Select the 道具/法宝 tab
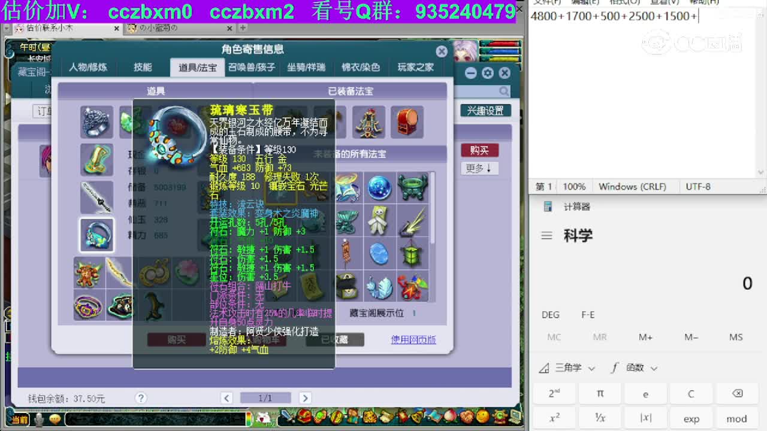The image size is (767, 431). (198, 67)
